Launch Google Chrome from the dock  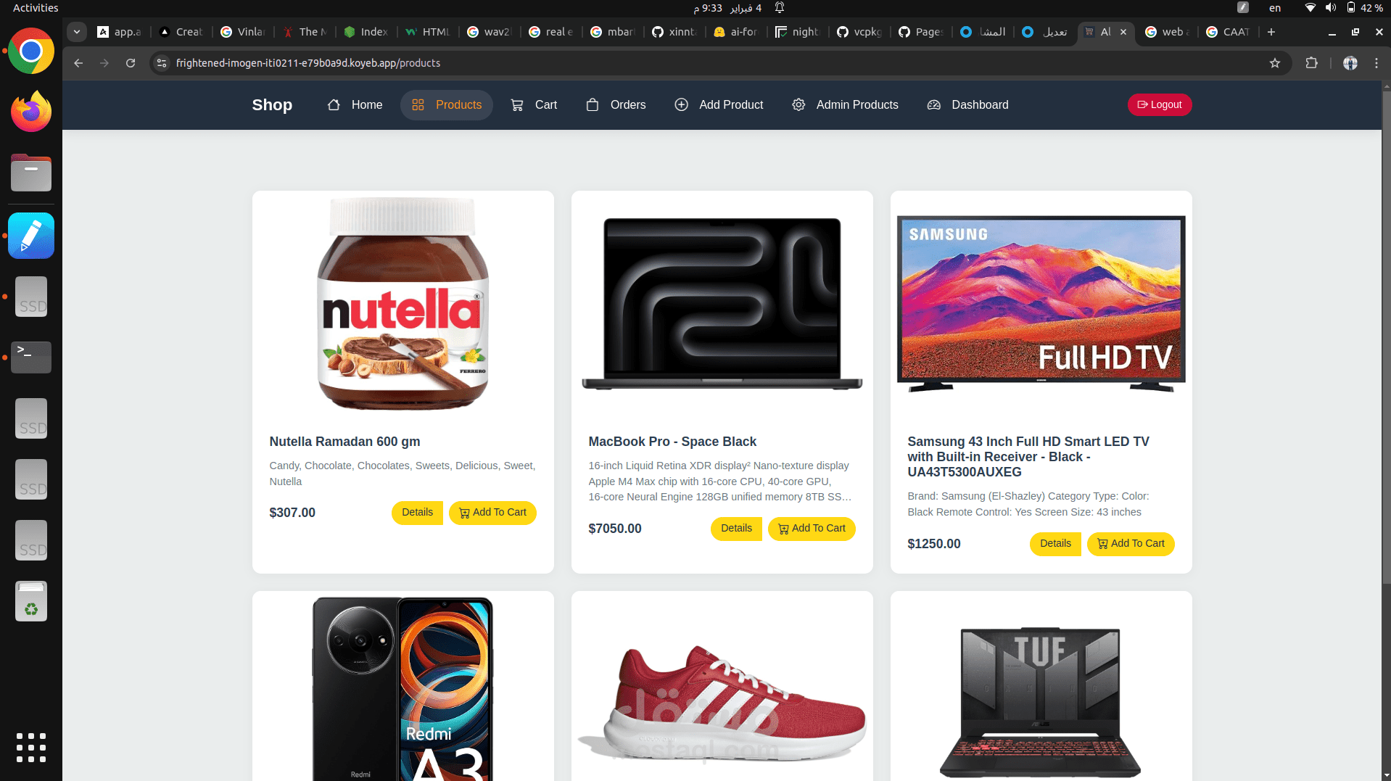pos(31,51)
